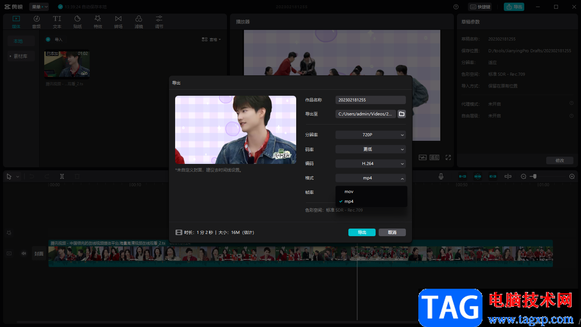
Task: Collapse the 格式 mp4 dropdown
Action: pyautogui.click(x=370, y=178)
